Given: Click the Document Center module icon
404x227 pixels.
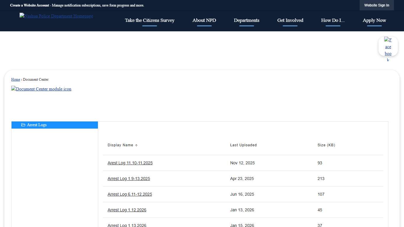Looking at the screenshot, I should pos(41,89).
